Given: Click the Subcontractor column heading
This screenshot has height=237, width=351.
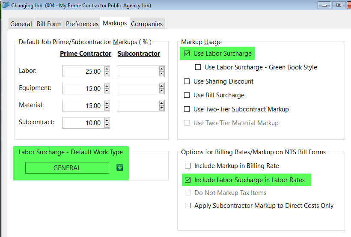Looking at the screenshot, I should (139, 54).
